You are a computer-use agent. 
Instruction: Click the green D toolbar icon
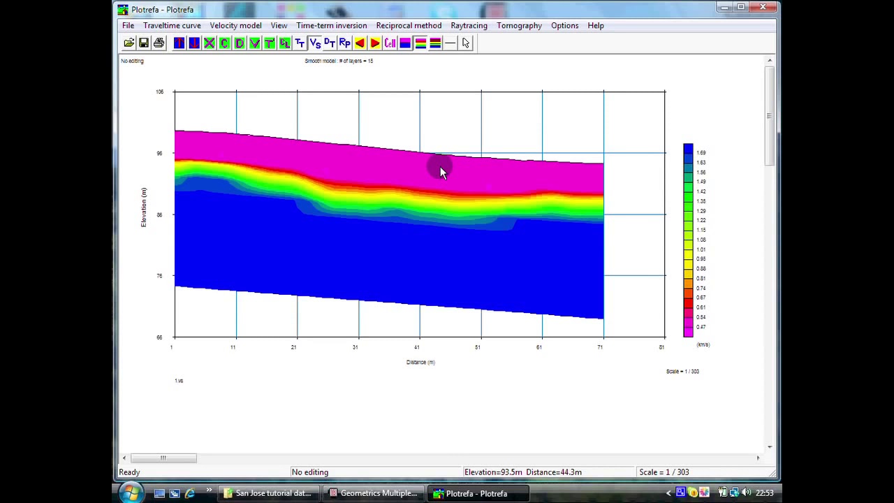pos(240,43)
